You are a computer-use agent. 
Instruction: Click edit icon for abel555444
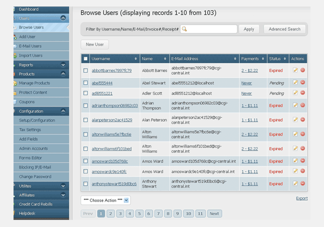[x=295, y=82]
